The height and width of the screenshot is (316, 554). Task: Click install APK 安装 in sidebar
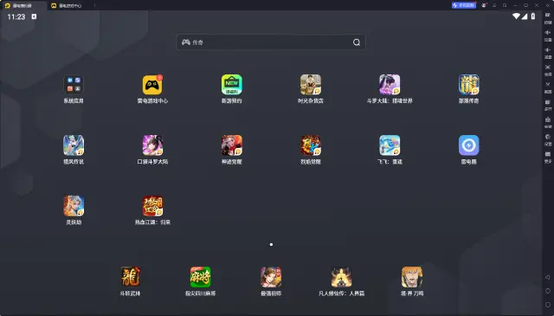pyautogui.click(x=548, y=122)
